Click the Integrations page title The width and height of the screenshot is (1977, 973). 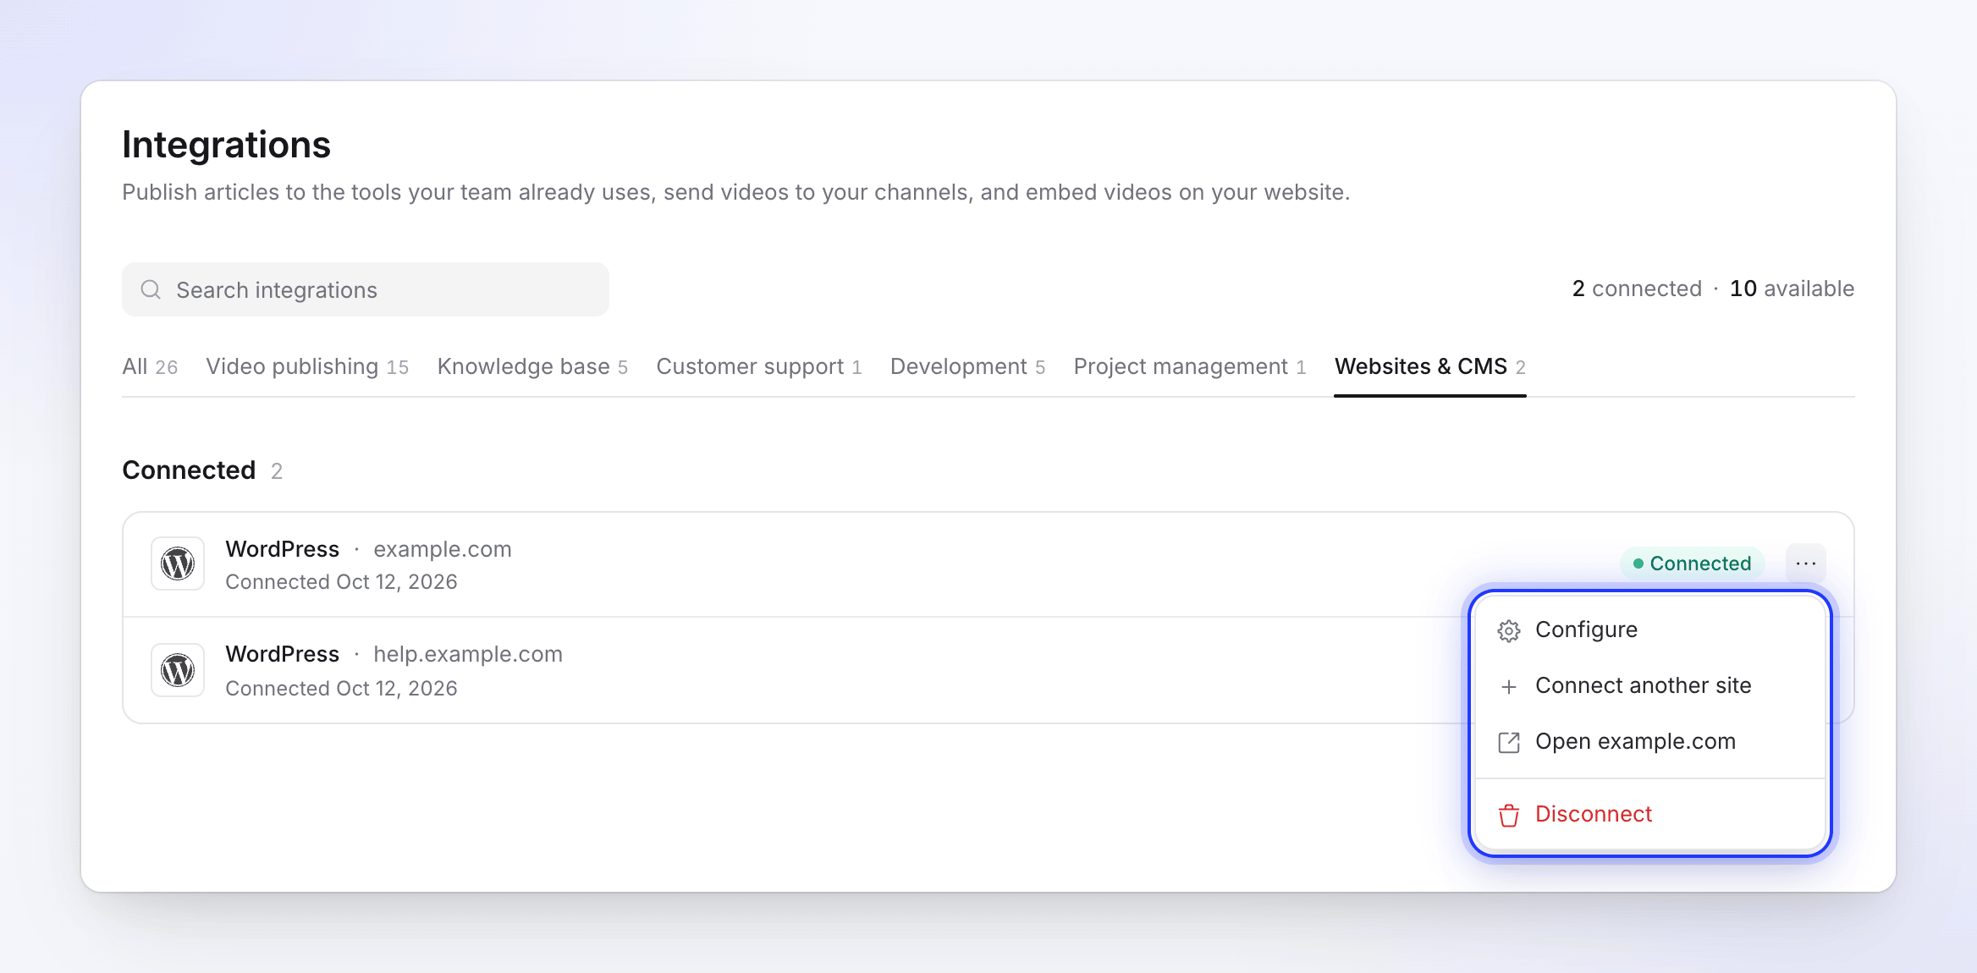click(x=226, y=145)
